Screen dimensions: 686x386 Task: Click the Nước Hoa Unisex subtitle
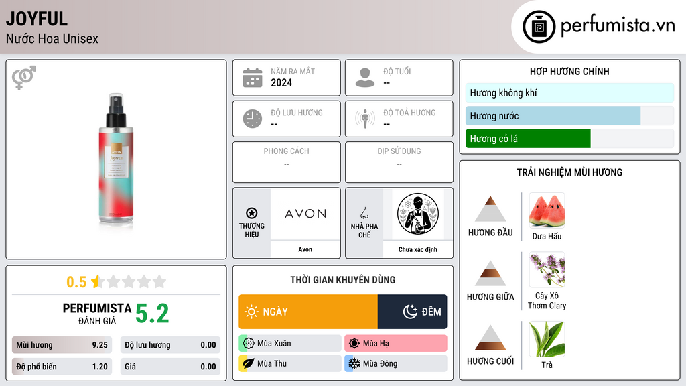(x=52, y=38)
